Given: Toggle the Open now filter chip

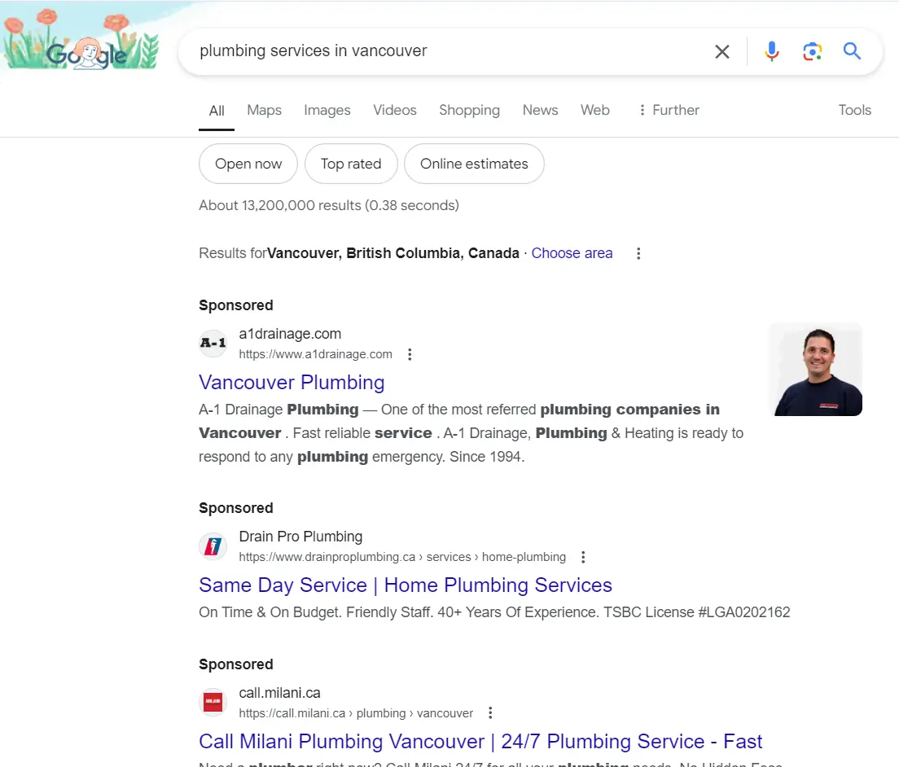Looking at the screenshot, I should point(248,164).
